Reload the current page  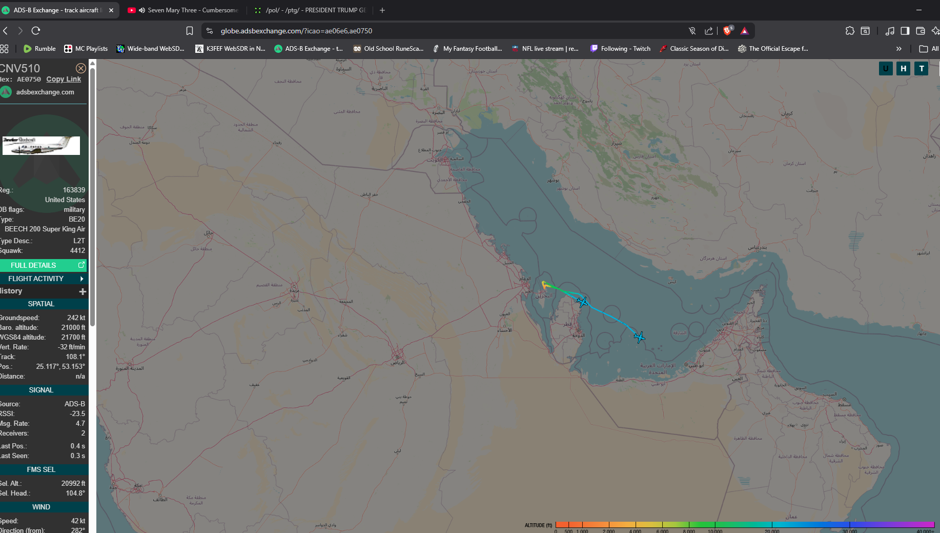(36, 31)
